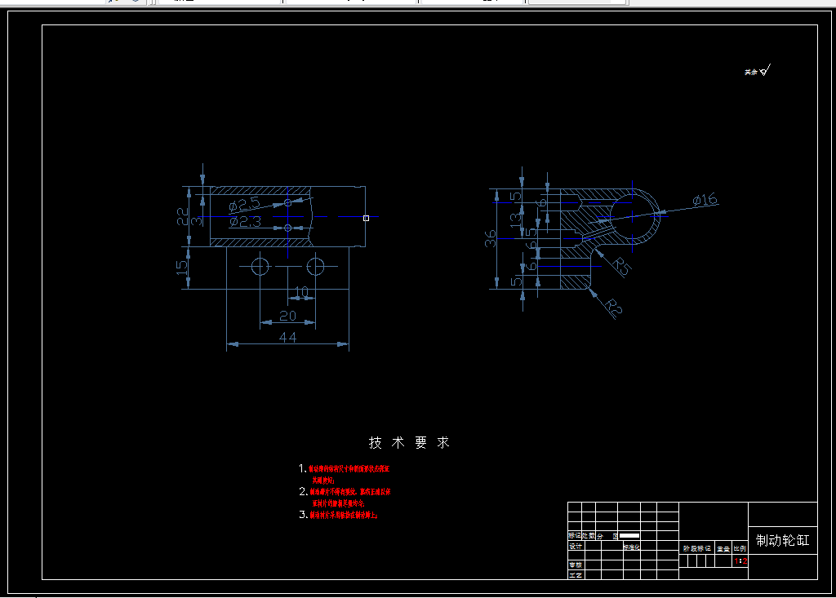Select the 10 dimension text below the holes
The image size is (836, 598).
302,291
